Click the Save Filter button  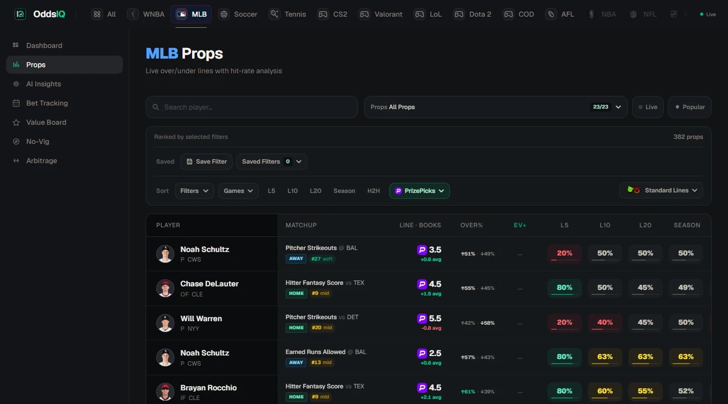point(206,162)
